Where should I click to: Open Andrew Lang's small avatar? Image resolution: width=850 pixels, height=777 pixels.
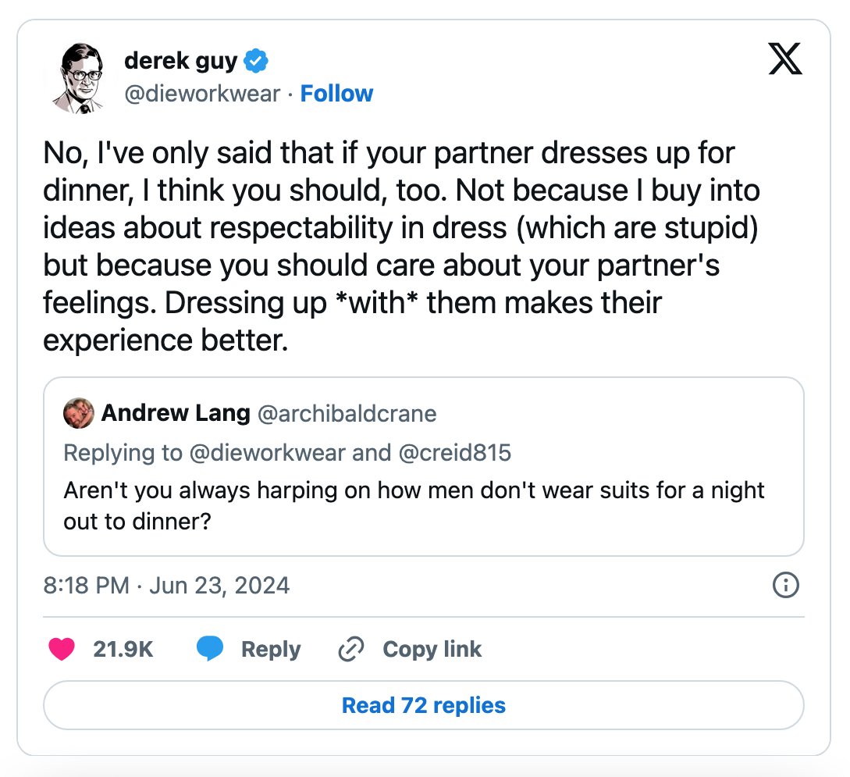tap(79, 413)
